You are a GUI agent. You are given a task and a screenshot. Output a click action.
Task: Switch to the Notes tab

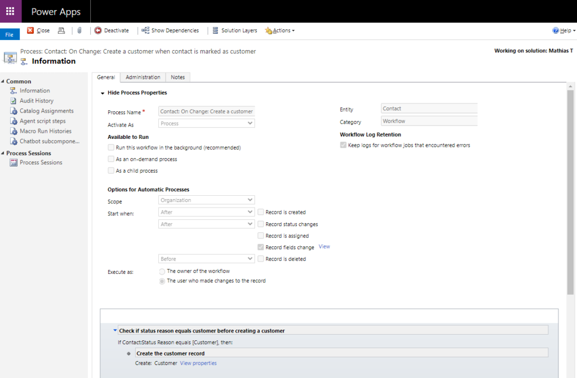[177, 77]
